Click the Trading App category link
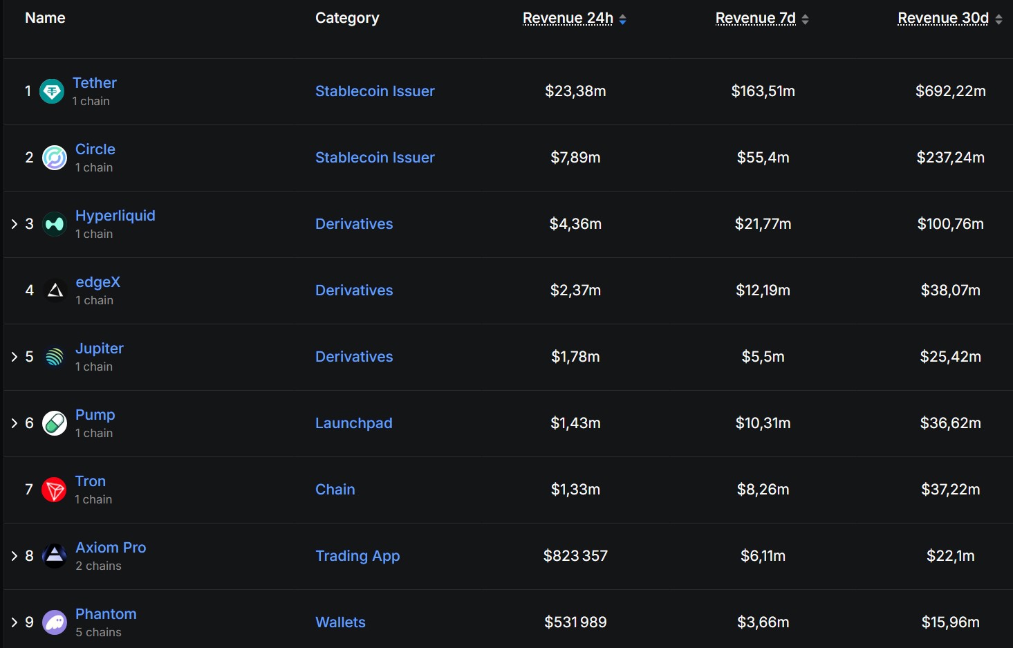The height and width of the screenshot is (648, 1013). point(357,555)
